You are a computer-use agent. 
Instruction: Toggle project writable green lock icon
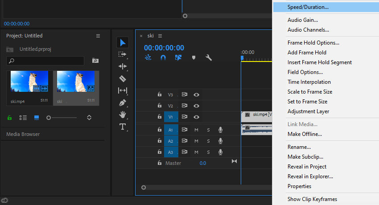(x=9, y=118)
